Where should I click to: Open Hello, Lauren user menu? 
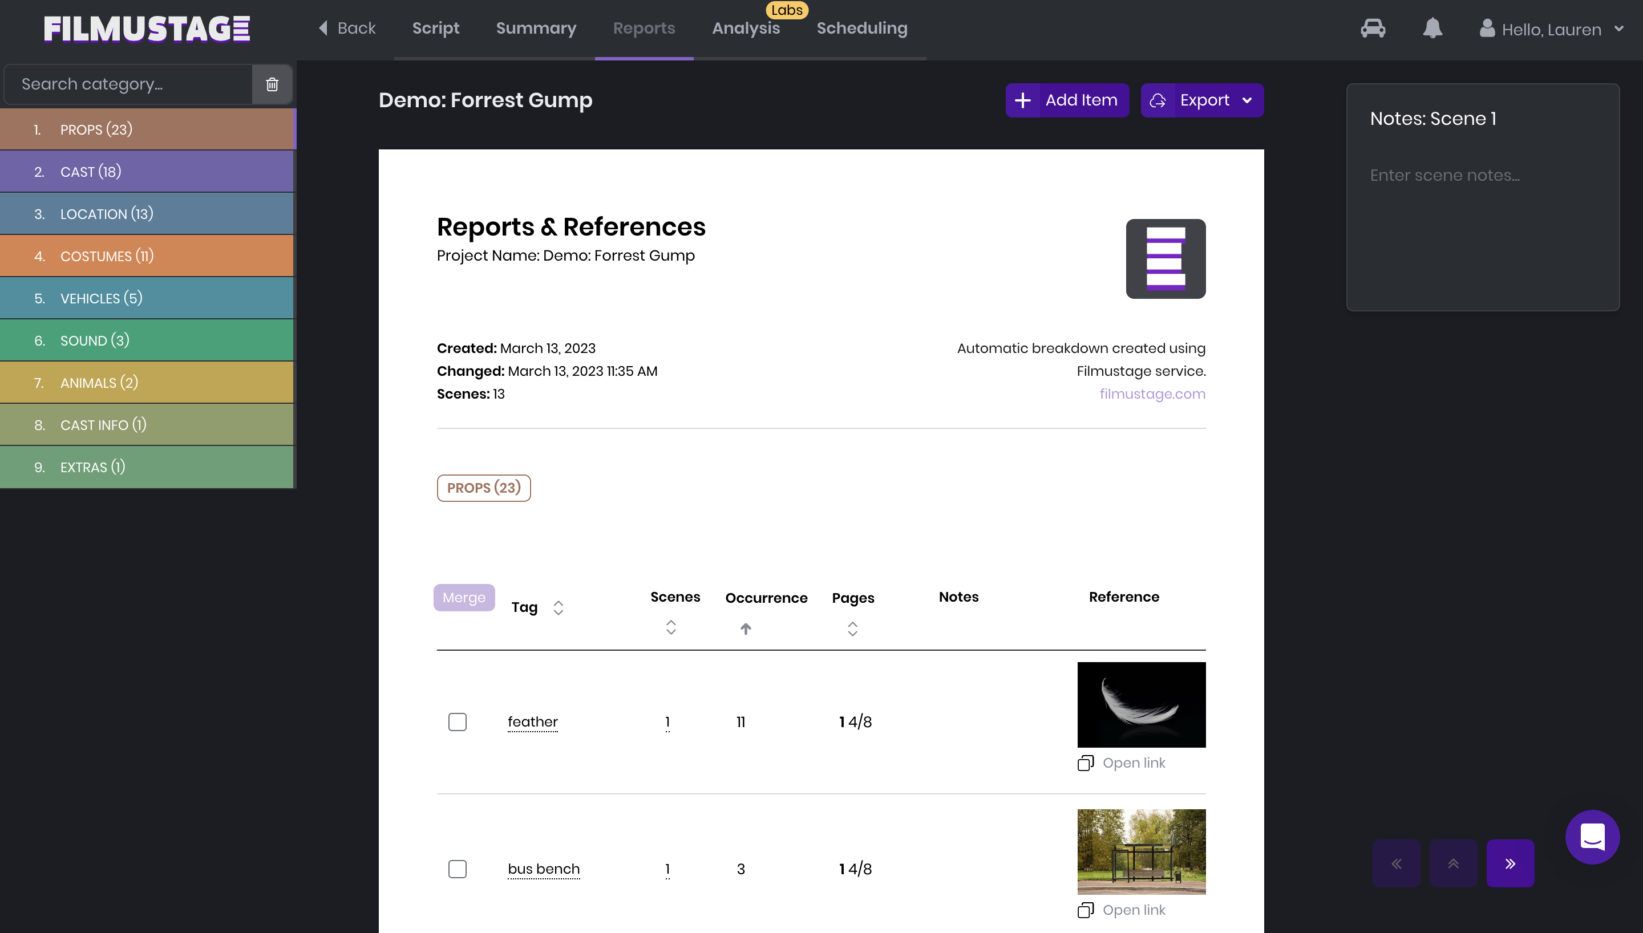[x=1551, y=30]
